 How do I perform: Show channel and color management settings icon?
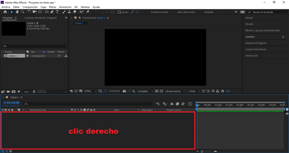(x=134, y=91)
